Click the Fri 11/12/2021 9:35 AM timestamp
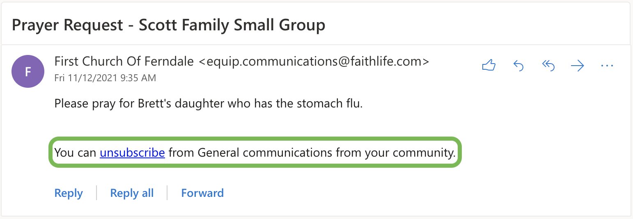Viewport: 633px width, 219px height. [x=105, y=78]
